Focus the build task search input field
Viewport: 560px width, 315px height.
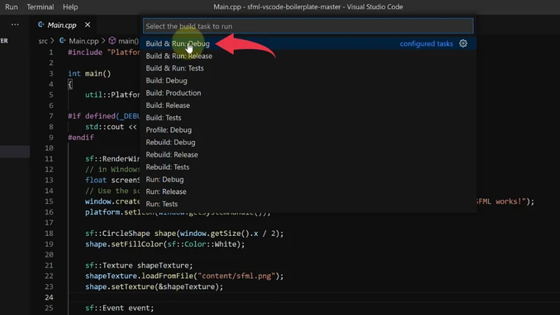click(308, 26)
